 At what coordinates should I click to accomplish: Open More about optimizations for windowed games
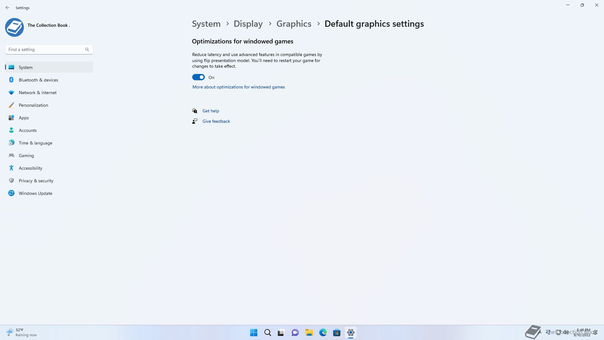pos(238,87)
